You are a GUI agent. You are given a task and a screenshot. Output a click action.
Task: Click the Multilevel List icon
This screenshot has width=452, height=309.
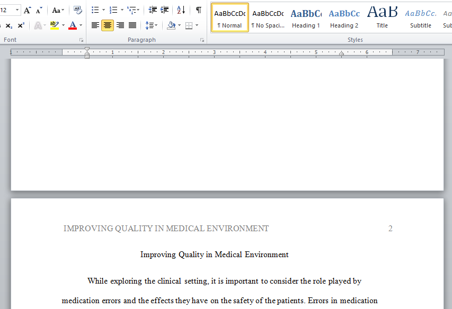tap(131, 11)
